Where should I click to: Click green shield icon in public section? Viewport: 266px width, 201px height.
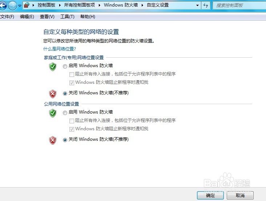[53, 113]
